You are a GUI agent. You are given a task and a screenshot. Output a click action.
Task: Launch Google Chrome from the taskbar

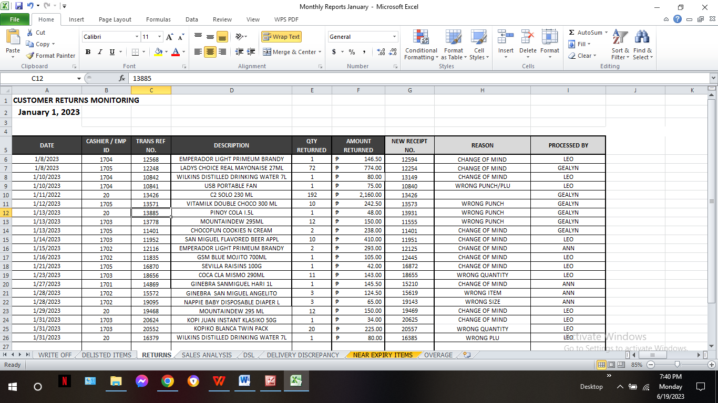pyautogui.click(x=168, y=381)
